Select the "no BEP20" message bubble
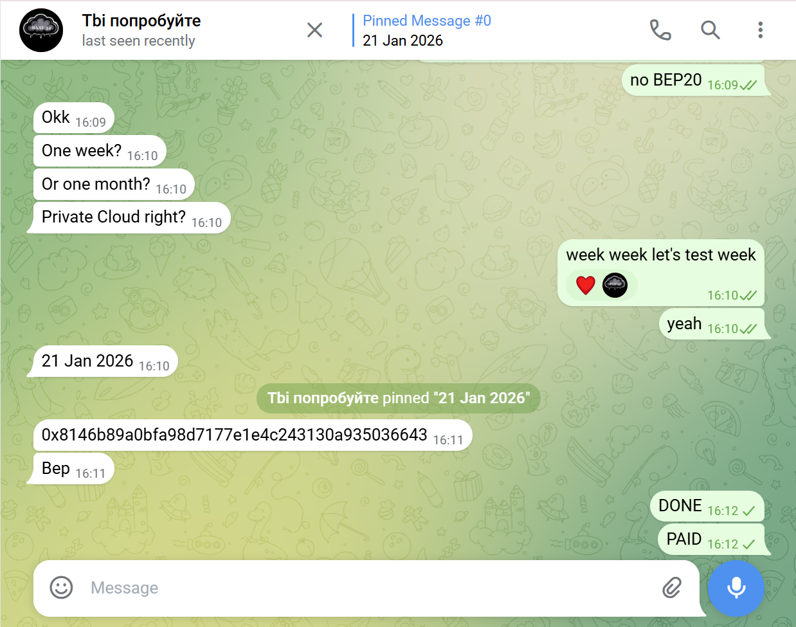Image resolution: width=796 pixels, height=627 pixels. (x=693, y=80)
